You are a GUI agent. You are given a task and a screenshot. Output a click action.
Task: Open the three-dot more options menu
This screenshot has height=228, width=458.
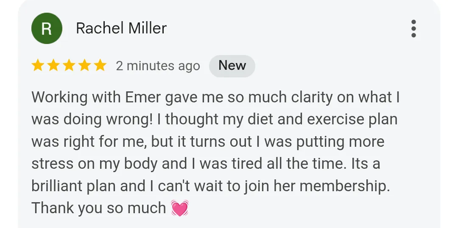413,29
